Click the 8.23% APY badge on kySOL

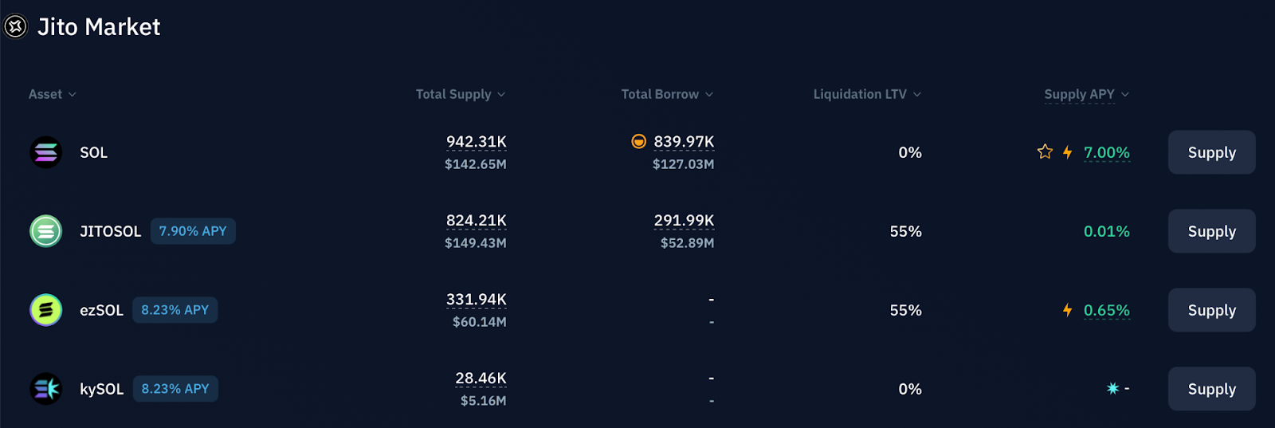(x=175, y=389)
